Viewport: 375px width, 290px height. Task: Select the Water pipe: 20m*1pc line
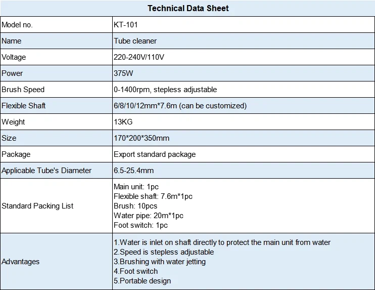[x=149, y=216]
